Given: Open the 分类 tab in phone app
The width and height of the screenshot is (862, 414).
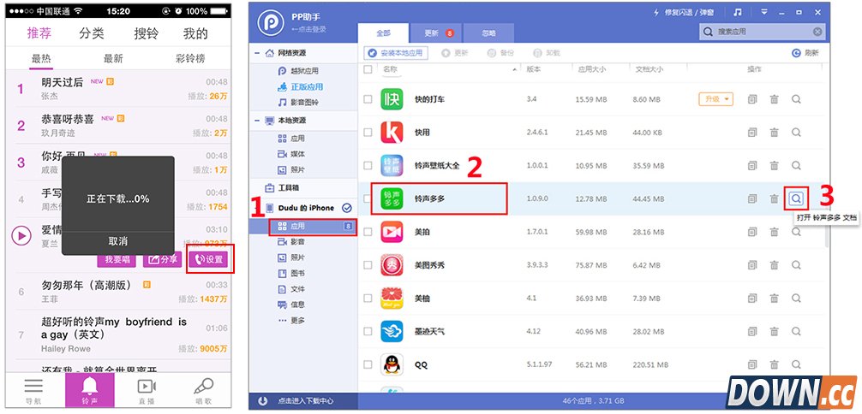Looking at the screenshot, I should tap(92, 33).
